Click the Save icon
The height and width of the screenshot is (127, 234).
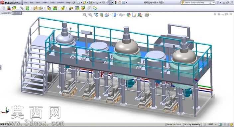(x=91, y=3)
